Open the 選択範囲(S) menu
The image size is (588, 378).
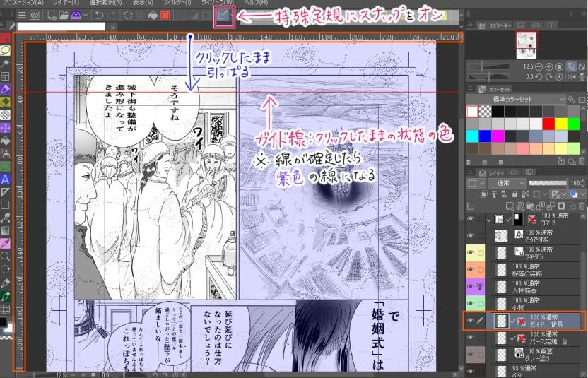tap(105, 3)
